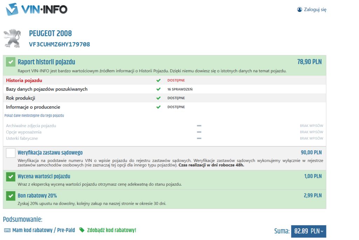Enable Weryfikacja zastawu sądowego checkbox

[x=11, y=153]
